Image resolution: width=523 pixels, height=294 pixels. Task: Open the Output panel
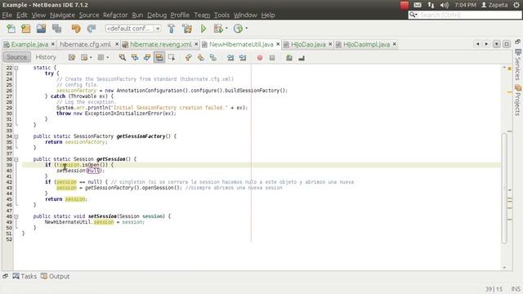[56, 276]
